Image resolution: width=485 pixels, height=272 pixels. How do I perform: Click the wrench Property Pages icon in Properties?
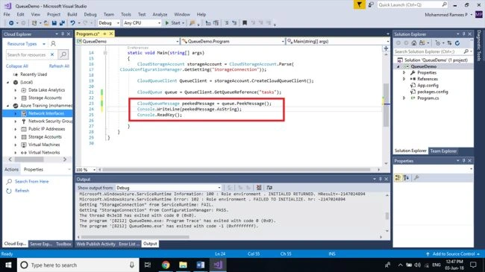tap(416, 177)
